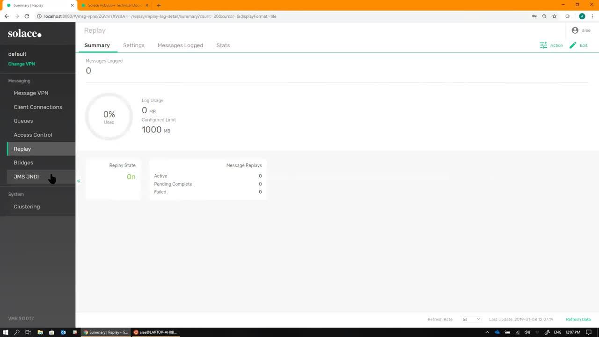Open the Chrome three-dot menu

click(x=592, y=16)
